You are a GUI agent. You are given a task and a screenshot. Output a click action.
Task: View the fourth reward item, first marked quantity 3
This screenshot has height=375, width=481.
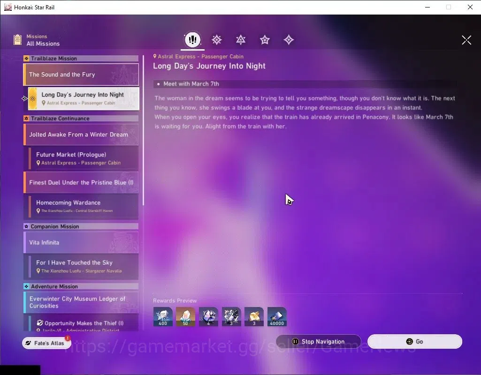(231, 316)
